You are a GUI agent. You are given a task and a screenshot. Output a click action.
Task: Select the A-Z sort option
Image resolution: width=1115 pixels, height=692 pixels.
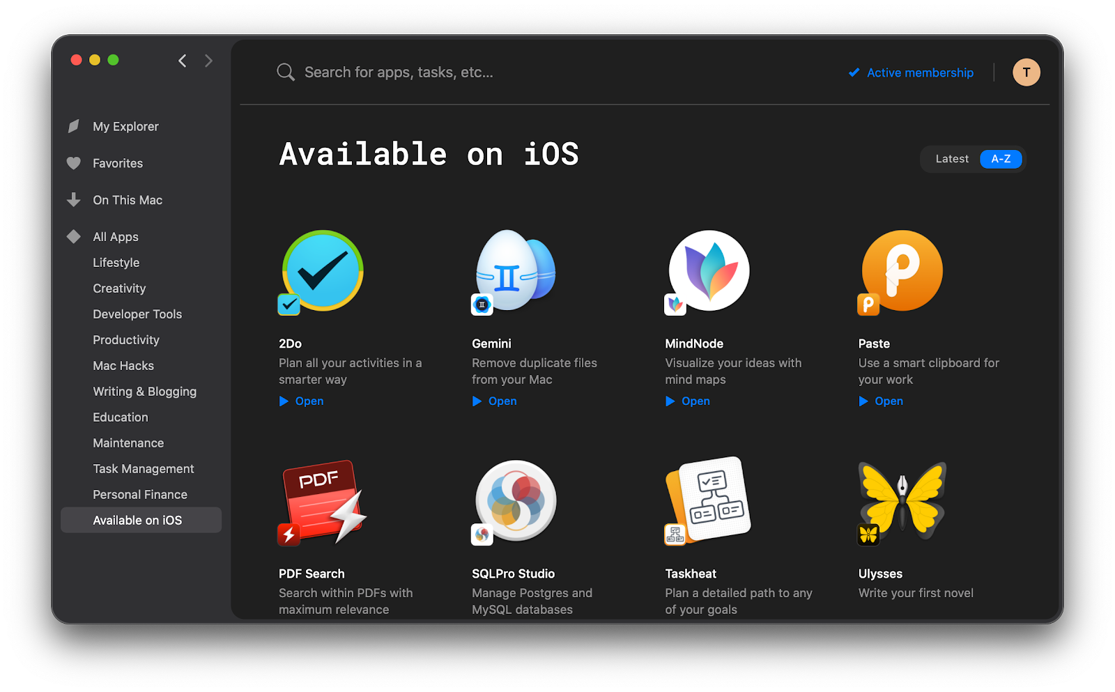tap(1001, 159)
